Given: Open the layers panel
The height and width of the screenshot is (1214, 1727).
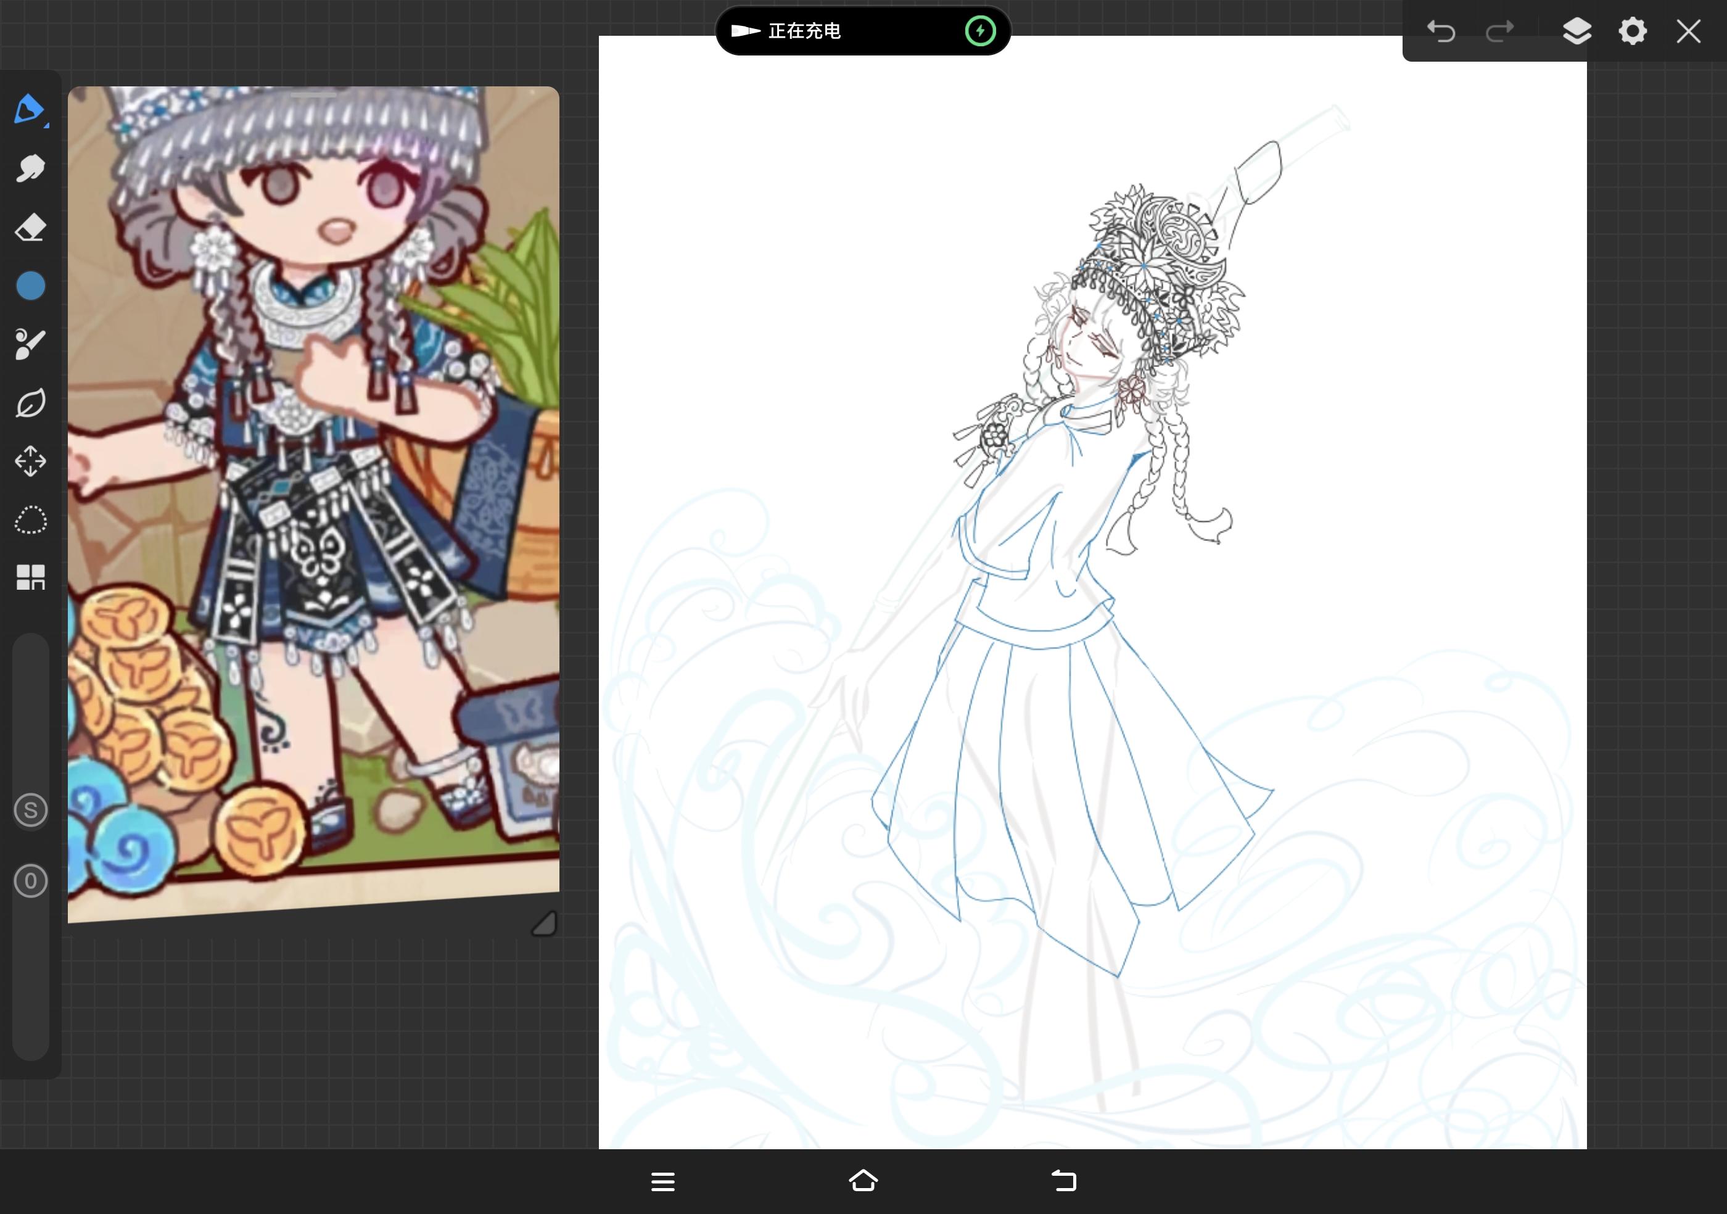Looking at the screenshot, I should tap(1577, 31).
